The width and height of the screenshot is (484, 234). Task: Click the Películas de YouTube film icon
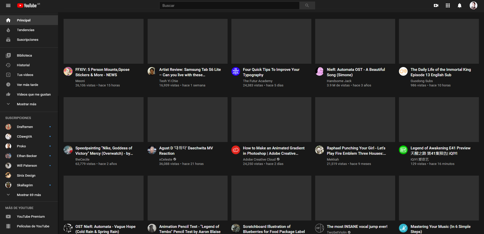coord(8,226)
